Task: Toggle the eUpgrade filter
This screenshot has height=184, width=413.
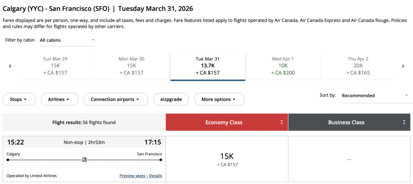Action: 171,99
